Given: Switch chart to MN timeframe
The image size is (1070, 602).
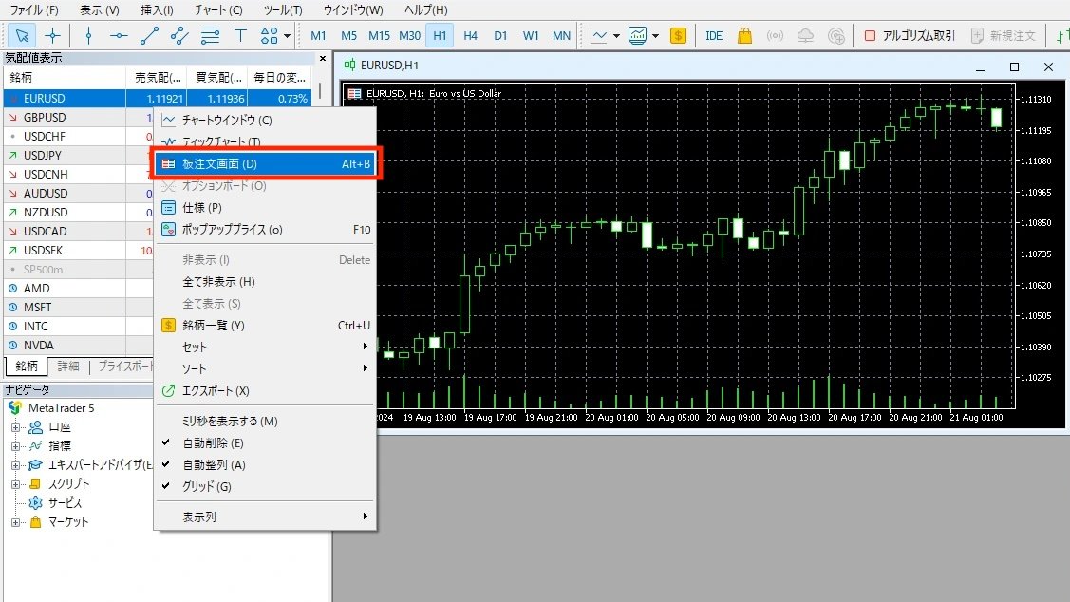Looking at the screenshot, I should point(561,35).
